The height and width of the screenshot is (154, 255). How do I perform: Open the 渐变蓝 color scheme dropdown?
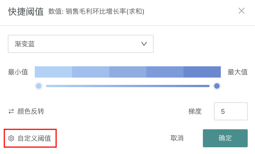(81, 44)
